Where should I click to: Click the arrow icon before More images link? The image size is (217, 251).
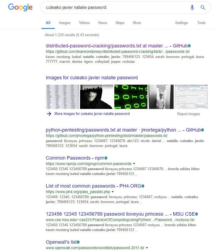[49, 114]
